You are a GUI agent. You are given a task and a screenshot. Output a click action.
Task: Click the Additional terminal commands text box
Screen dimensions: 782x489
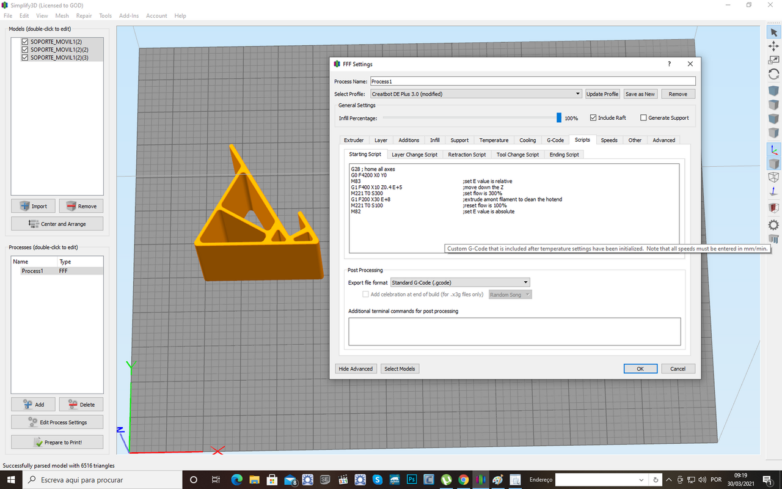(514, 331)
